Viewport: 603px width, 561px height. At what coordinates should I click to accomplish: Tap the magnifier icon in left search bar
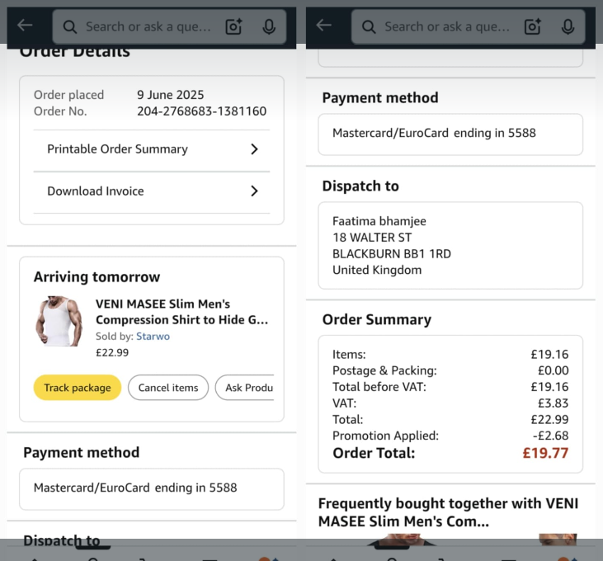(x=71, y=26)
